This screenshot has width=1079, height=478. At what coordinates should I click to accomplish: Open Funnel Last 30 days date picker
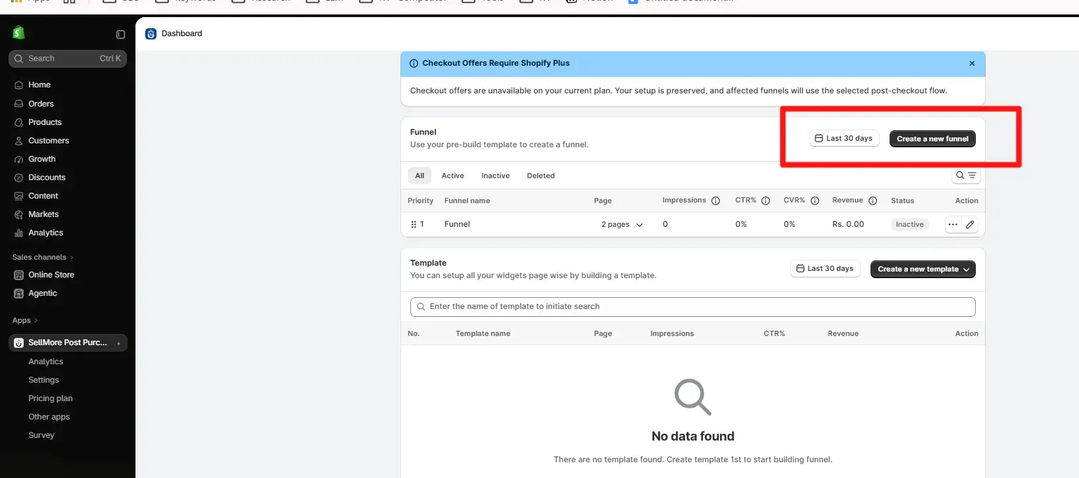point(844,139)
